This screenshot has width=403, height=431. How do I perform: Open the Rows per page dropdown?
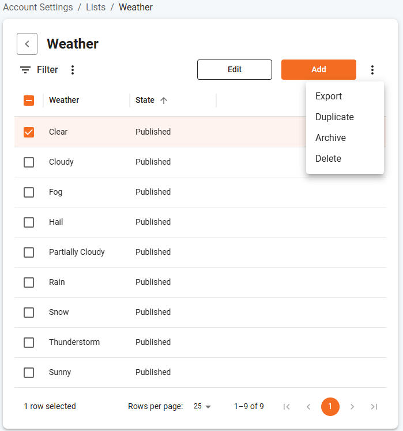202,406
